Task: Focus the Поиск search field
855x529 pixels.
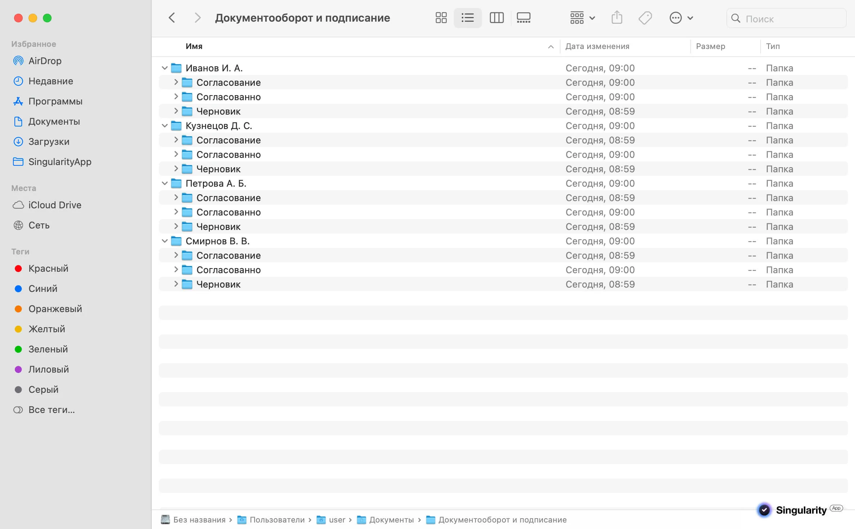Action: 786,18
